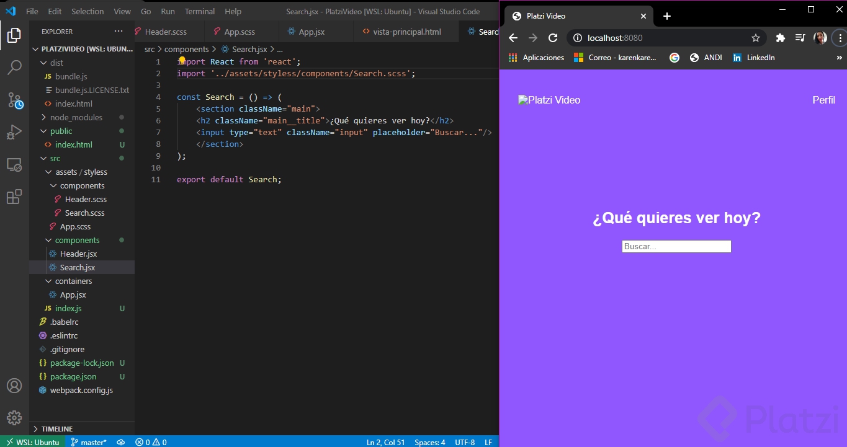The width and height of the screenshot is (847, 447).
Task: Reload the localhost page in Chrome
Action: pos(553,38)
